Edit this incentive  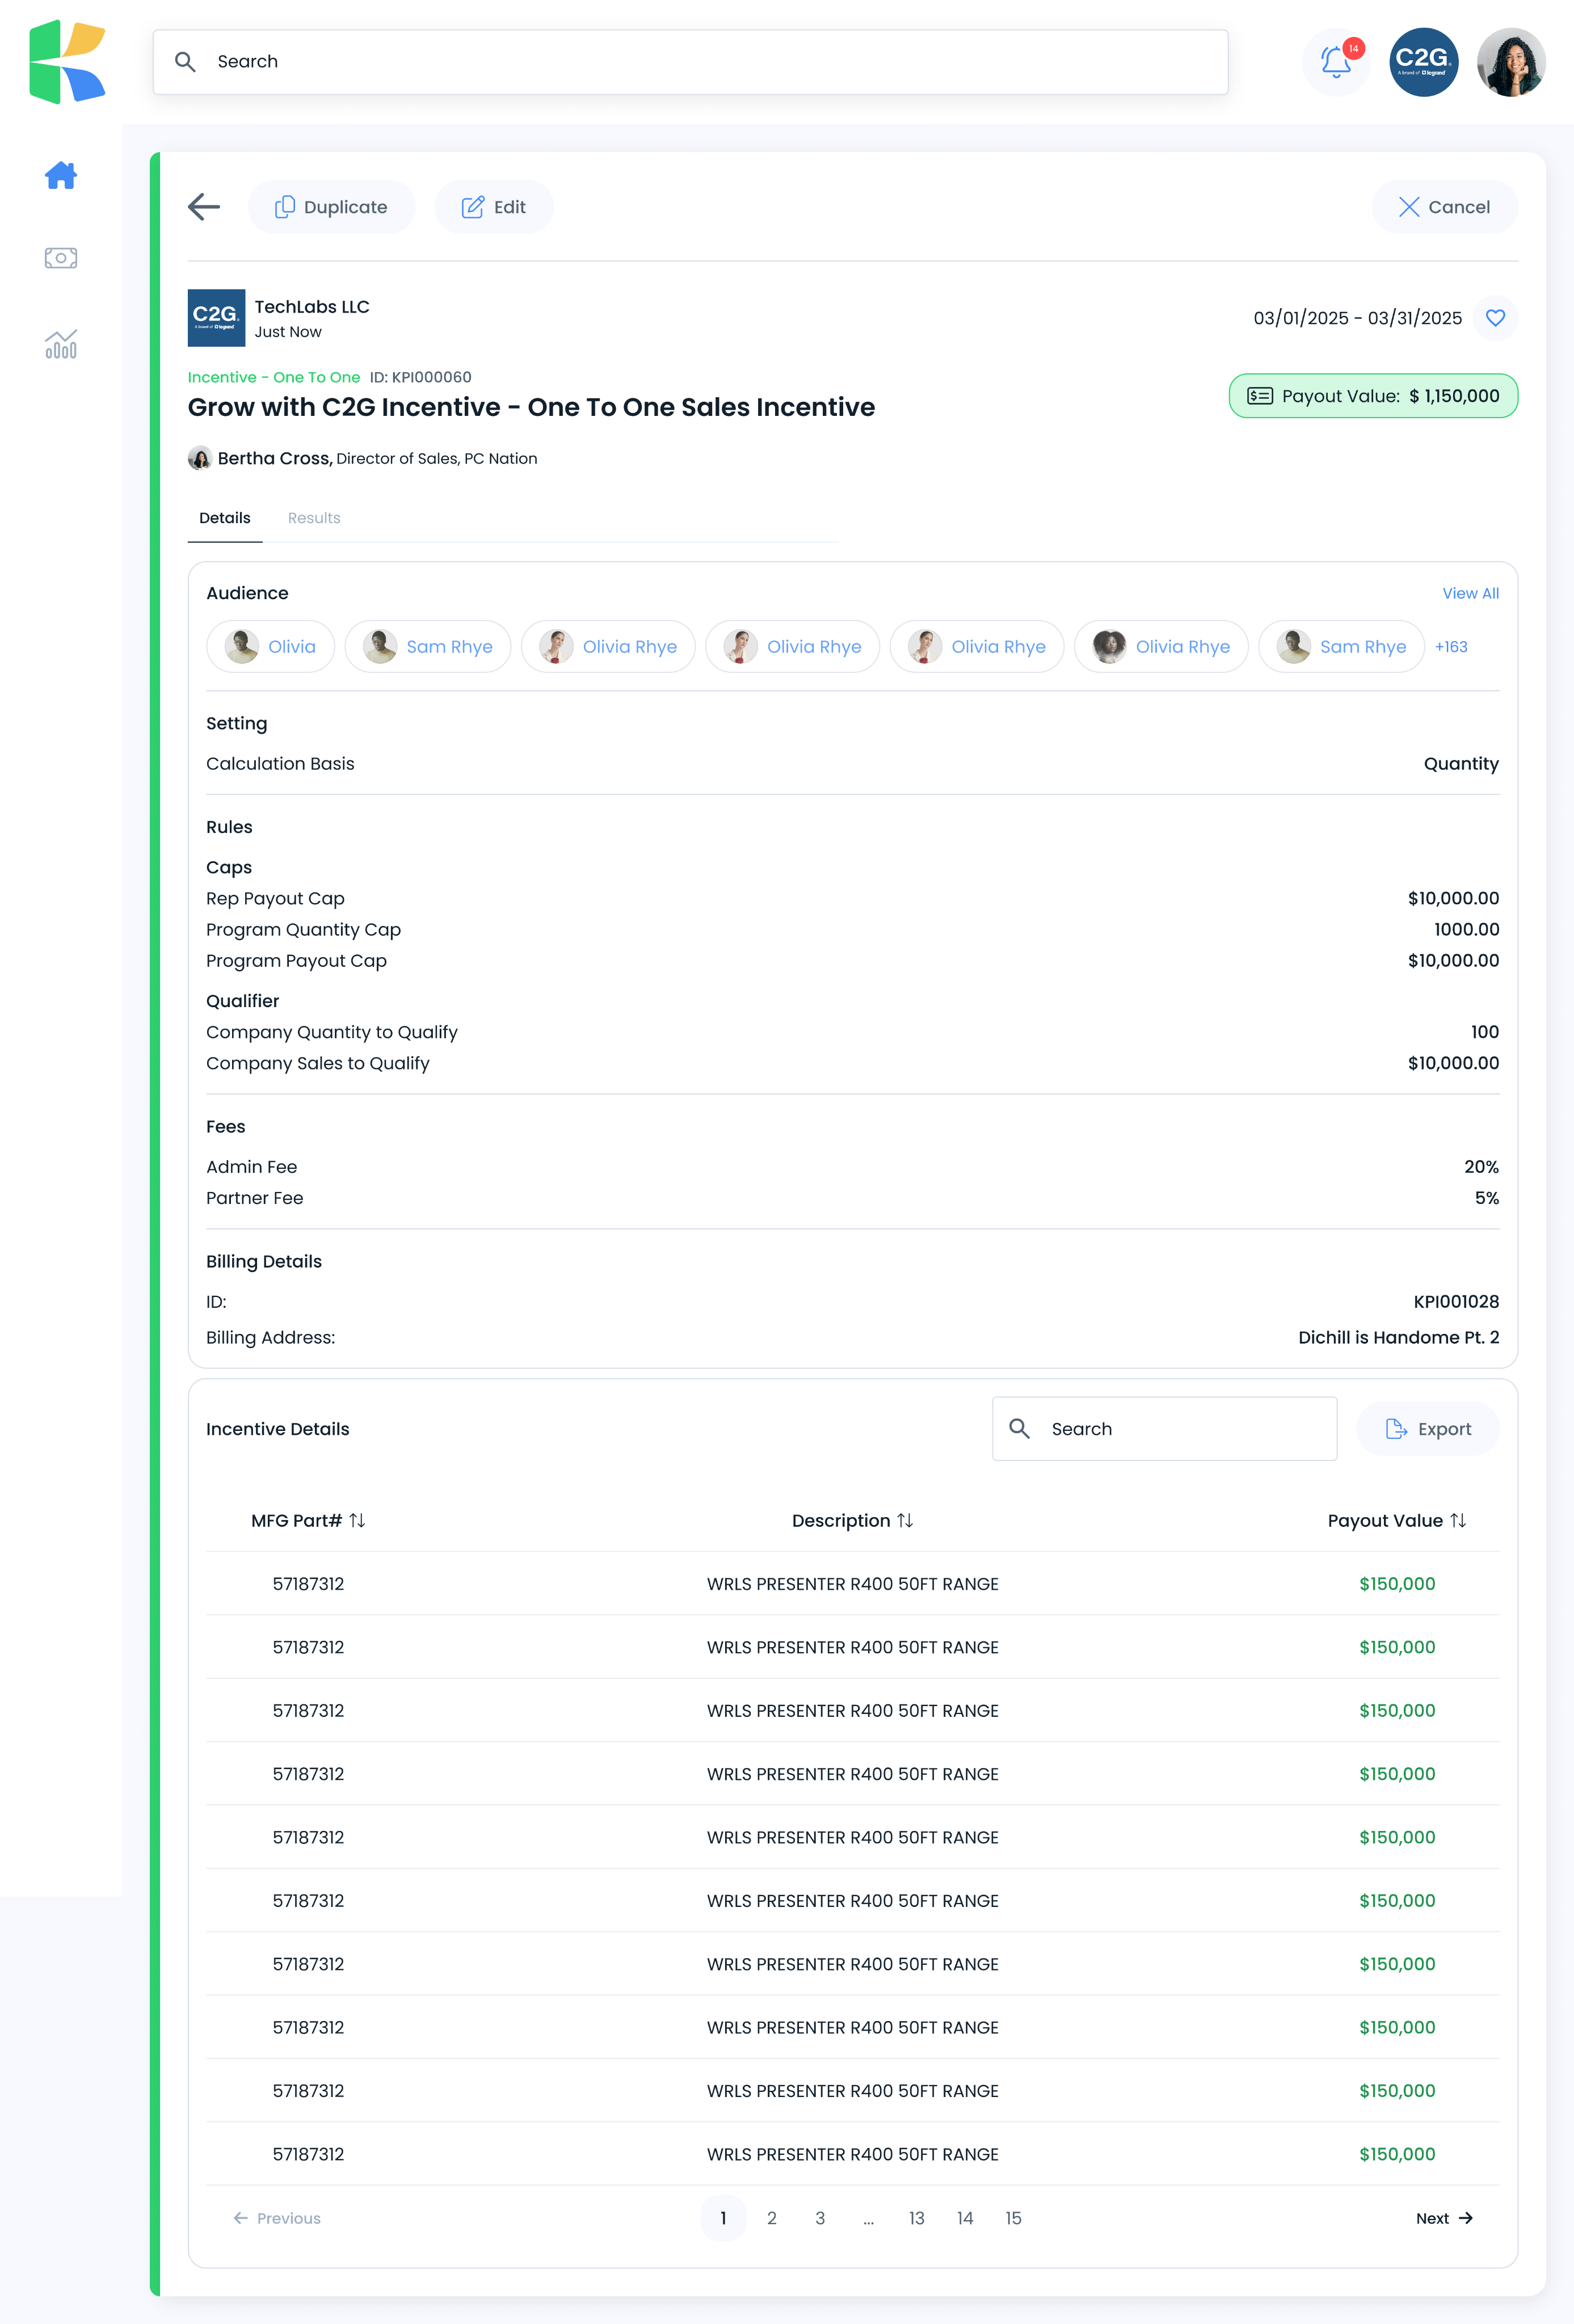[x=494, y=207]
